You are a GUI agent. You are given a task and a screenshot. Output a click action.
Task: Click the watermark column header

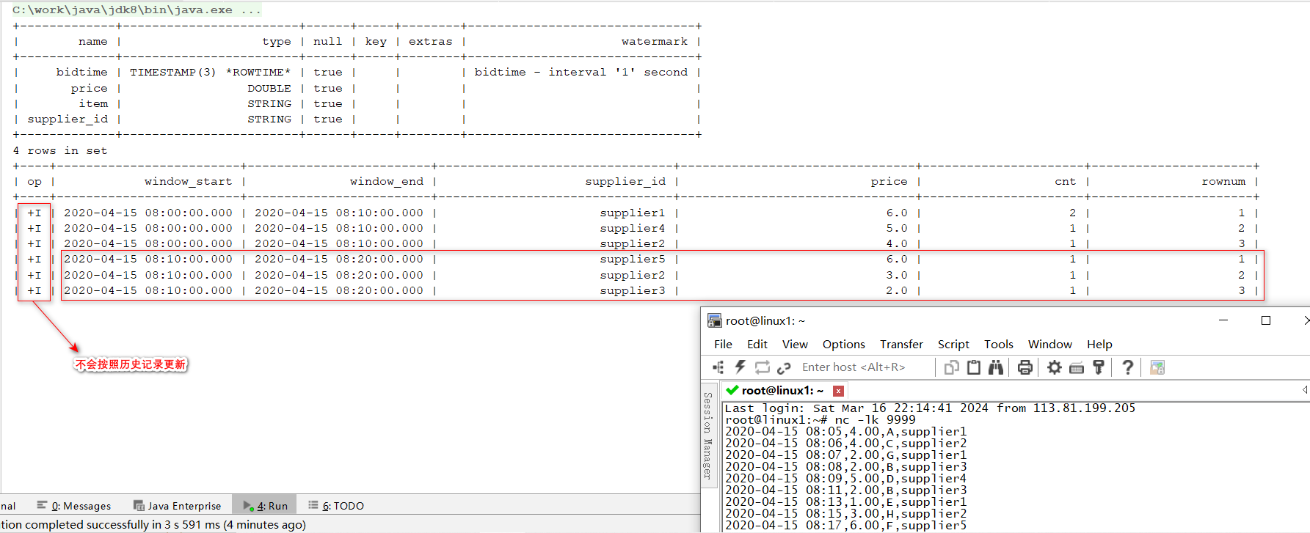click(x=655, y=42)
